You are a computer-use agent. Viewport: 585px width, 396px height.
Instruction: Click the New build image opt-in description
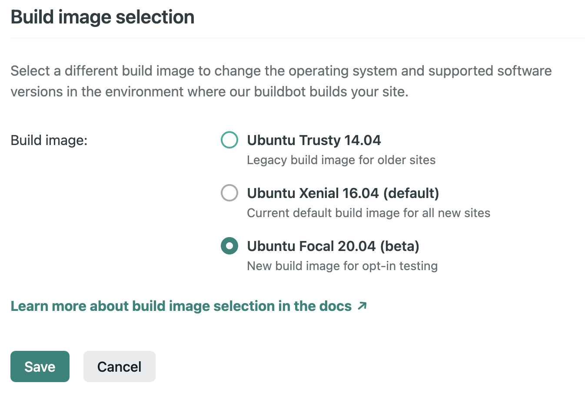[342, 266]
